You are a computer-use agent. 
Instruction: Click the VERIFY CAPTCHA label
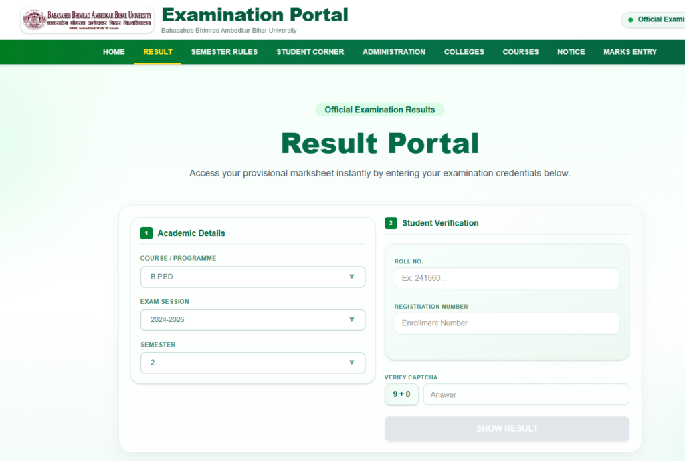411,377
